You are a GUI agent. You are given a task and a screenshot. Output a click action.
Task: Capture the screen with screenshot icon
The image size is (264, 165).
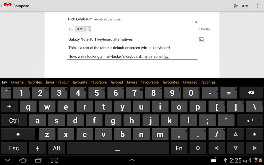pyautogui.click(x=54, y=160)
